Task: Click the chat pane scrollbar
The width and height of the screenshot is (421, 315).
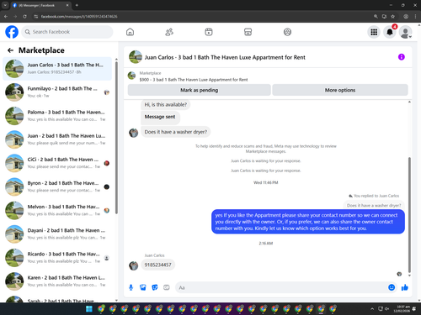Action: point(409,215)
